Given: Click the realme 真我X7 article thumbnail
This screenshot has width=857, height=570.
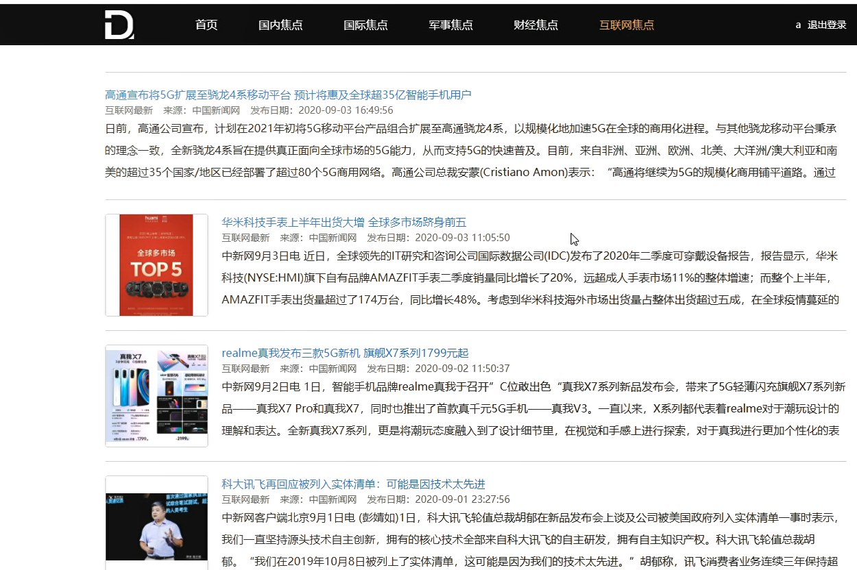Looking at the screenshot, I should pos(156,396).
